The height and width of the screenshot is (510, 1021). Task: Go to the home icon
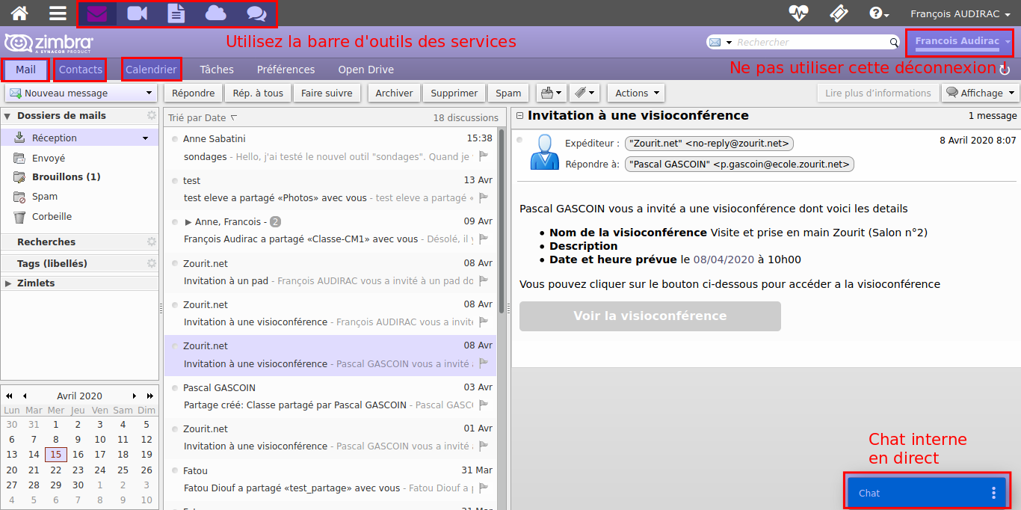click(x=20, y=13)
